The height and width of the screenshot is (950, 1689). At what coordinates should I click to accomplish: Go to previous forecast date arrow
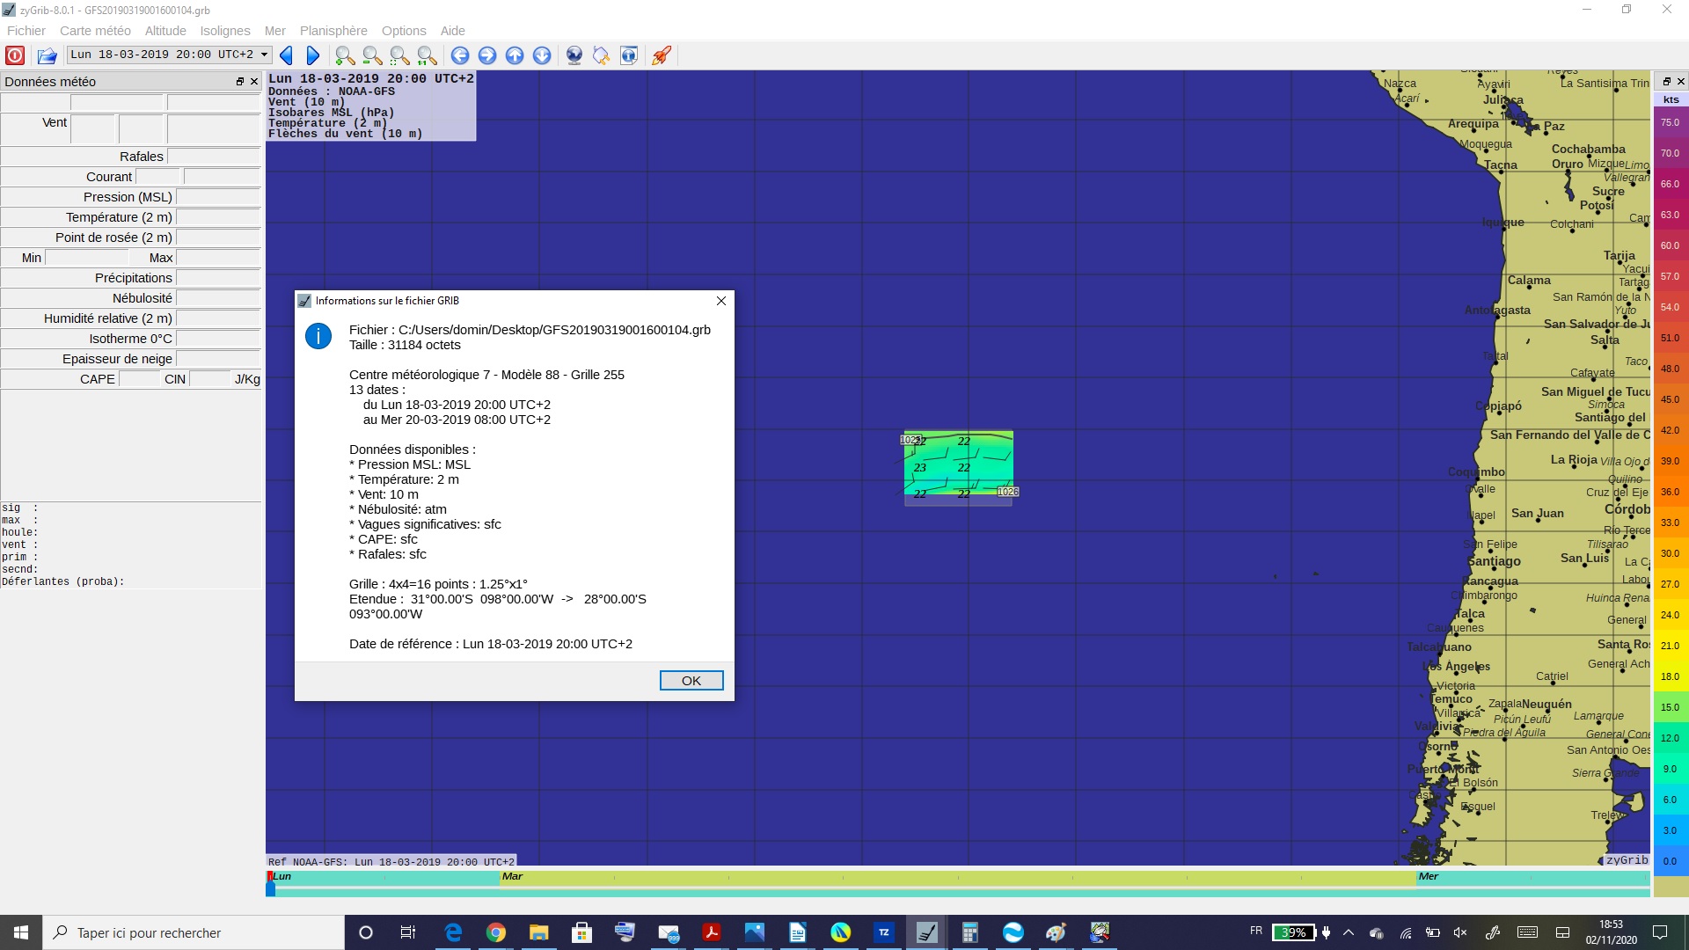(286, 55)
